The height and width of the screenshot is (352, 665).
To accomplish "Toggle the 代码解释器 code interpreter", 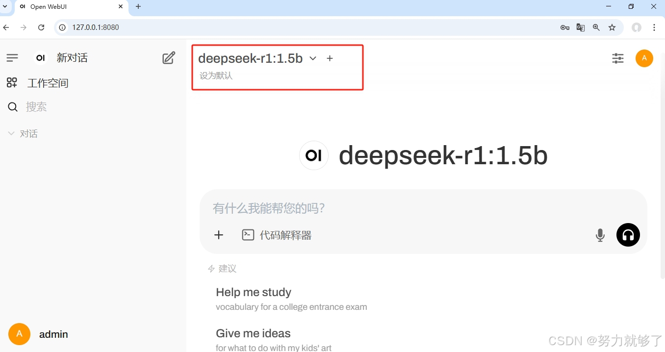I will 277,235.
